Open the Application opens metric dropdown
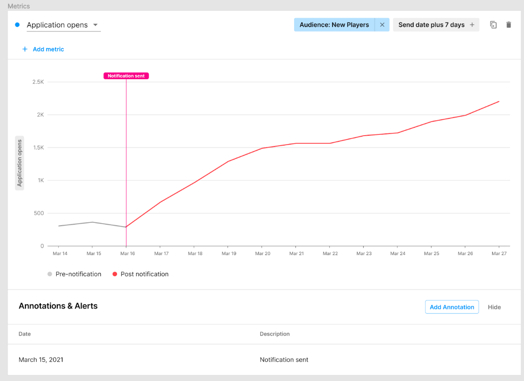Viewport: 524px width, 381px height. pos(57,25)
